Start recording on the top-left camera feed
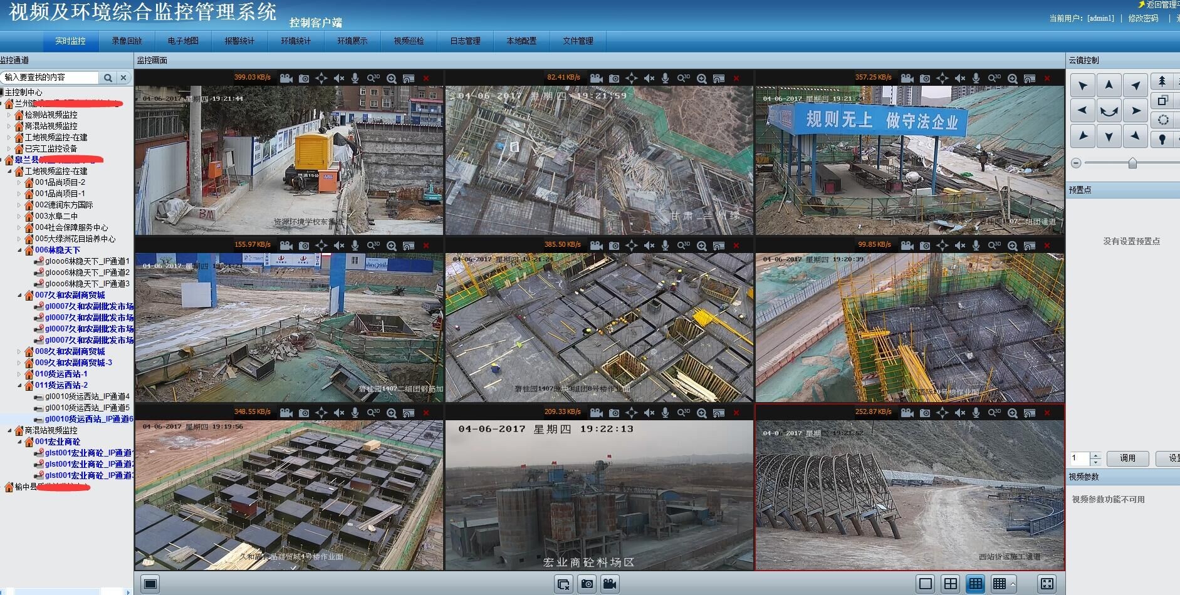 click(286, 78)
